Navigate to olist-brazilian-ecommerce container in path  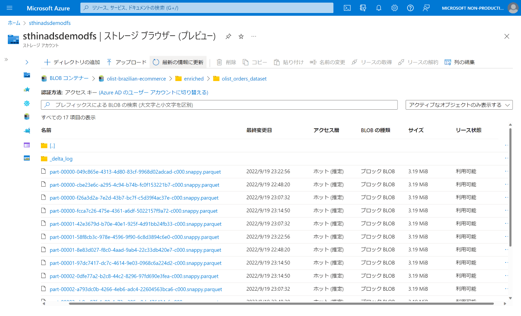[136, 79]
